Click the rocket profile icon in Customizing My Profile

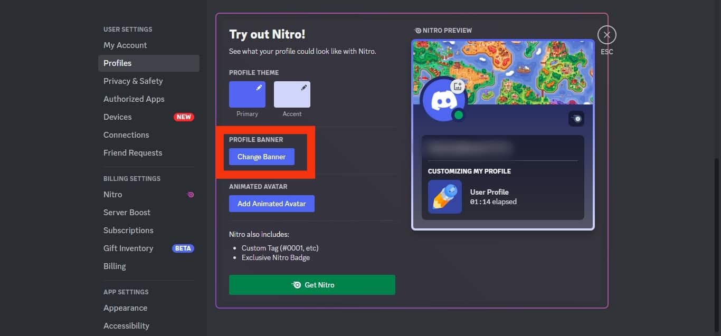[x=444, y=197]
